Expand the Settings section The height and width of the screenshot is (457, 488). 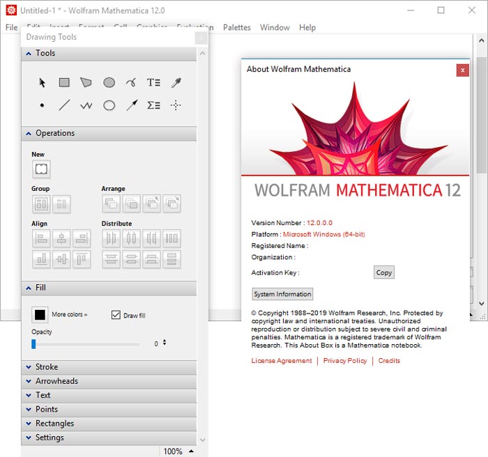pyautogui.click(x=109, y=437)
